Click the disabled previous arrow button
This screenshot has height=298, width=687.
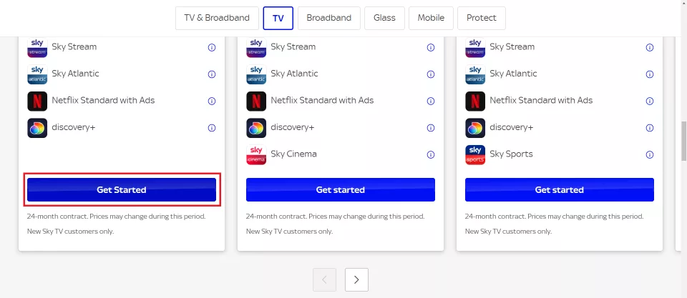pos(325,279)
